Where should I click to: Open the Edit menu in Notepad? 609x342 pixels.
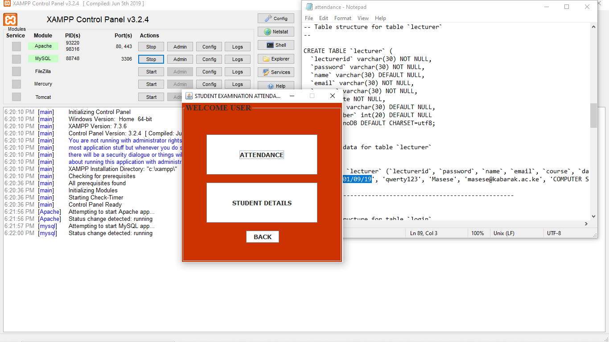(323, 18)
